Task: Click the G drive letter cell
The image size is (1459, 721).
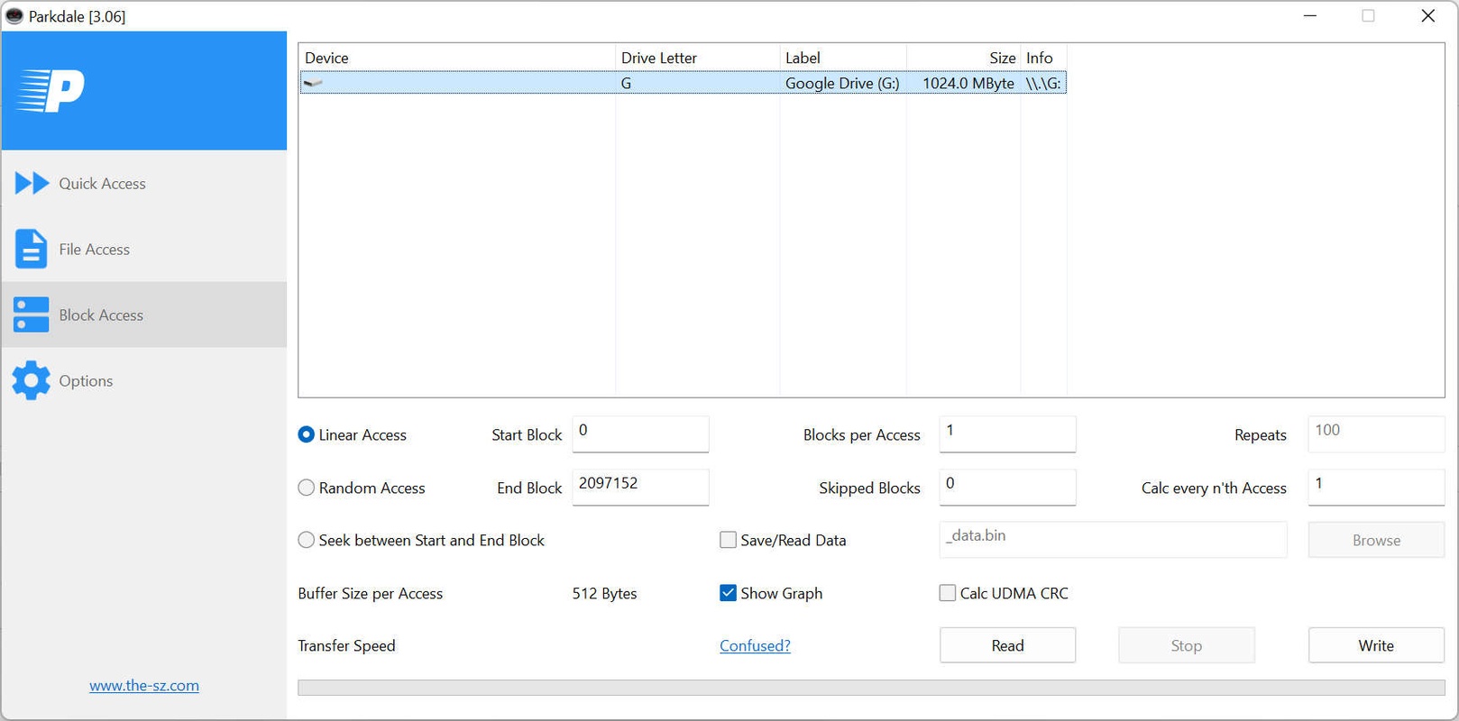Action: (x=698, y=83)
